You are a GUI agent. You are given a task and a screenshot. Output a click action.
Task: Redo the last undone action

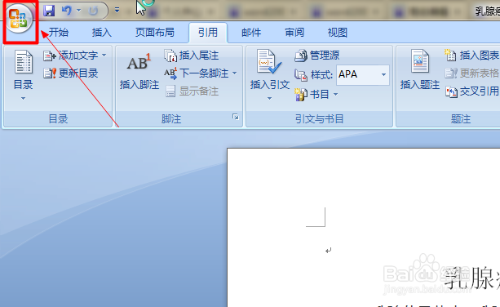tap(93, 11)
